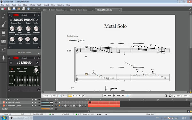Toggle the loop playback button
Screen dimensions: 192x120
click(x=127, y=95)
